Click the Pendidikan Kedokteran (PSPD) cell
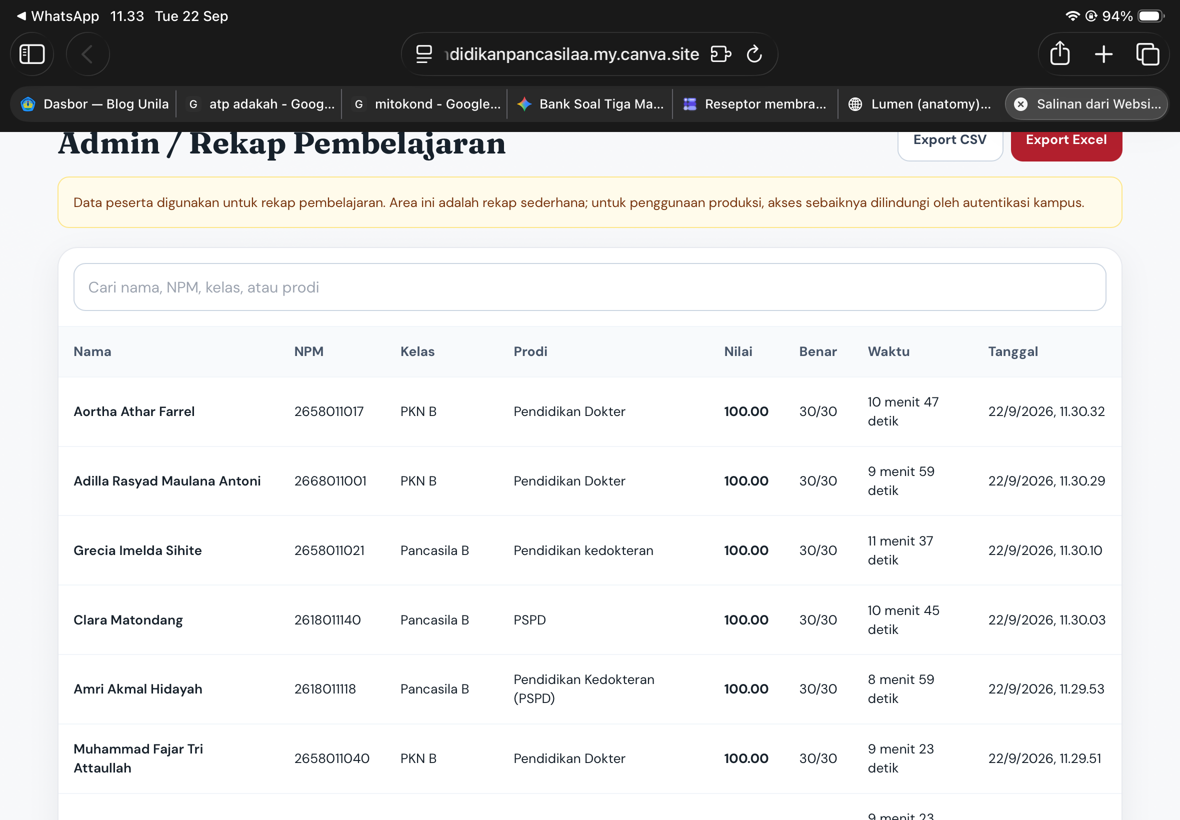Image resolution: width=1180 pixels, height=820 pixels. click(584, 689)
